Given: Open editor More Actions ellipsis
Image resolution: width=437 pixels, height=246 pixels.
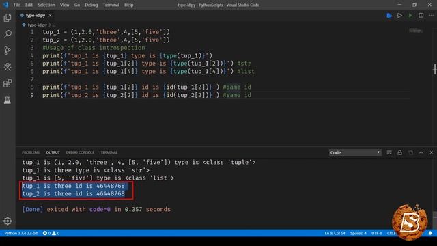Looking at the screenshot, I should (431, 16).
